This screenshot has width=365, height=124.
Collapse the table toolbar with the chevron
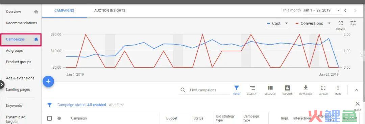pos(357,90)
